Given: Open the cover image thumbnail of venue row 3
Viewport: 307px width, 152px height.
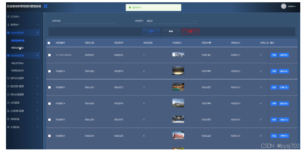Looking at the screenshot, I should point(178,87).
